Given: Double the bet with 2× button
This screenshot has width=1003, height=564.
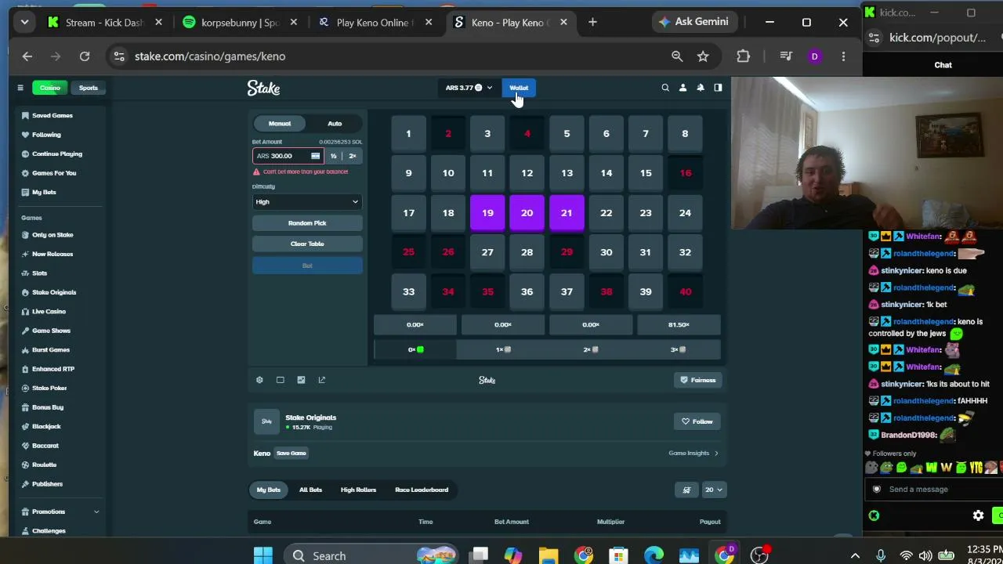Looking at the screenshot, I should point(353,156).
